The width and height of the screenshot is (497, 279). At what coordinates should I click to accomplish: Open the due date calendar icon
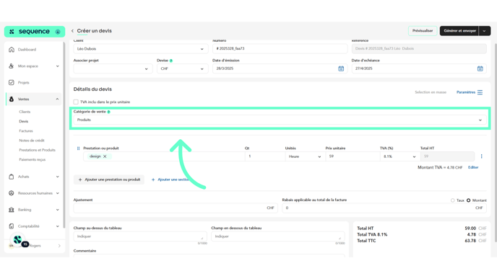click(480, 68)
